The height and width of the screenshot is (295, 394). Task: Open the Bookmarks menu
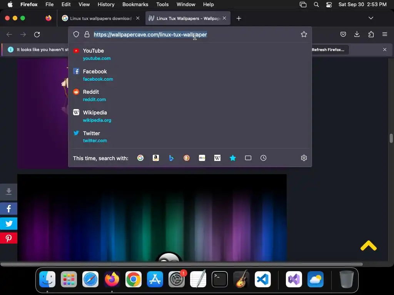pyautogui.click(x=135, y=4)
